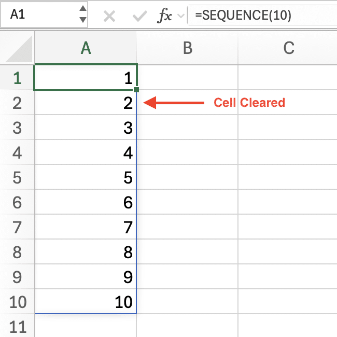Cancel formula entry with the X icon
Viewport: 337px width, 337px height.
click(x=109, y=17)
